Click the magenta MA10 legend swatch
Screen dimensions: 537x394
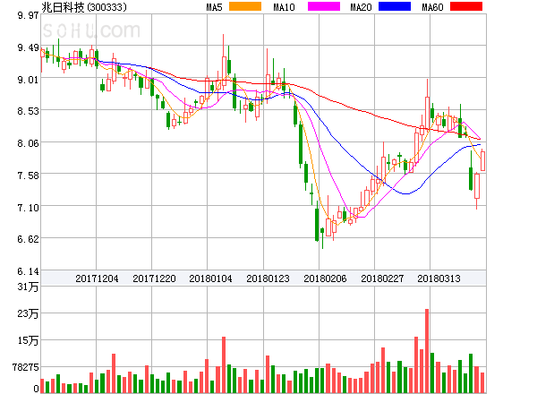click(x=324, y=6)
